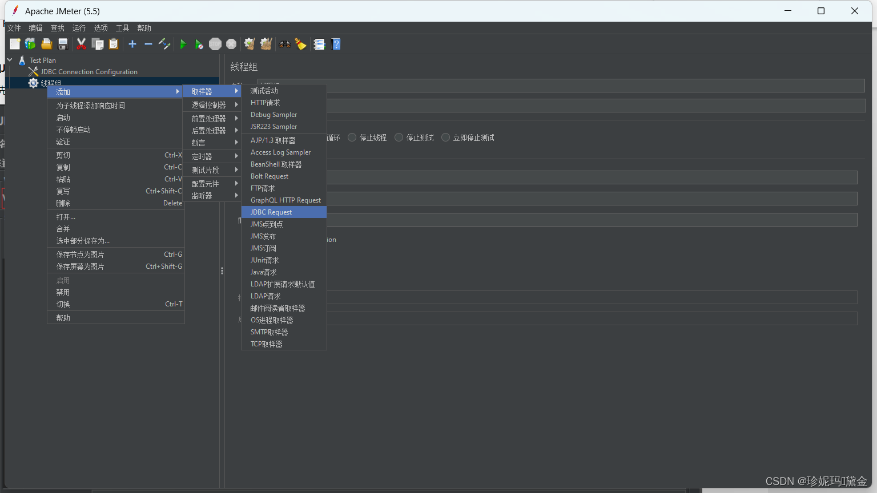Choose JSR223 Sampler from the submenu
877x493 pixels.
click(x=284, y=127)
